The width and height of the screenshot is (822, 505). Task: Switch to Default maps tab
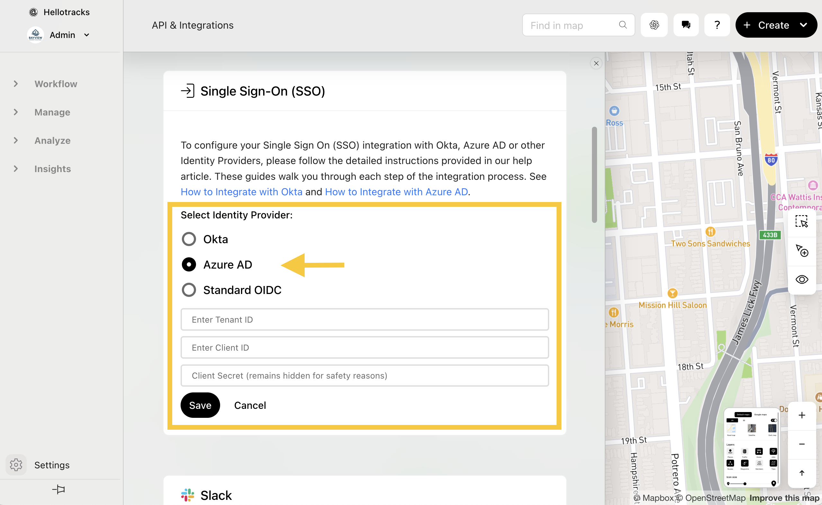click(x=743, y=415)
